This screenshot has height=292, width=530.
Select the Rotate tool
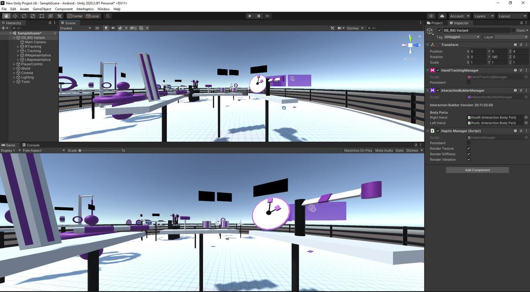23,15
